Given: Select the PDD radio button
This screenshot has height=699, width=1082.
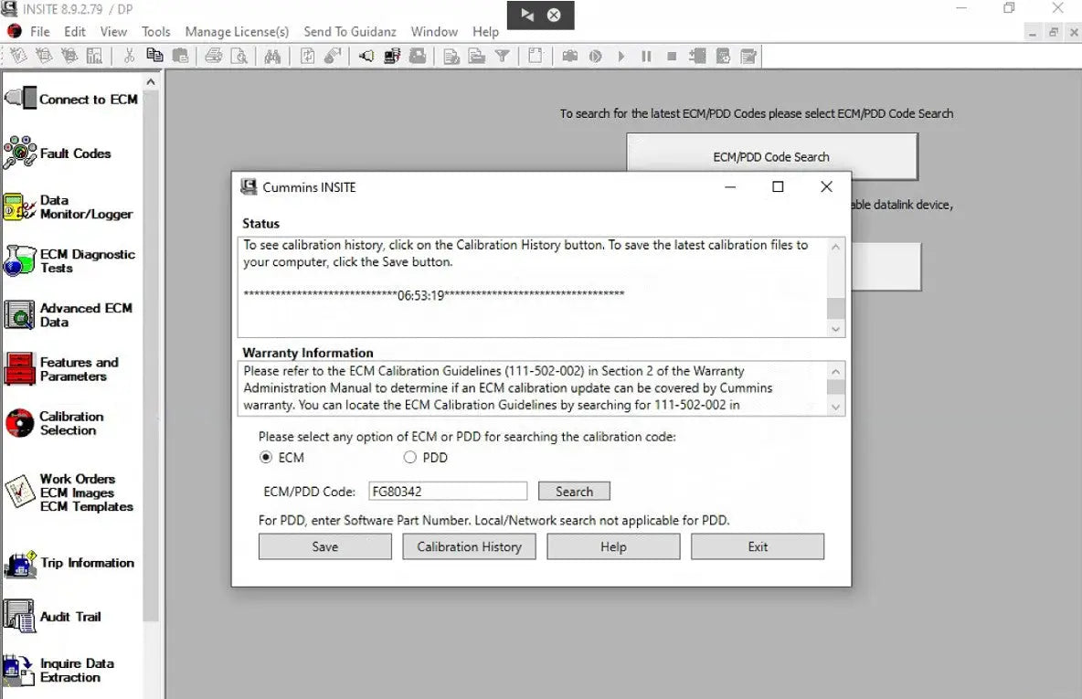Looking at the screenshot, I should coord(410,457).
